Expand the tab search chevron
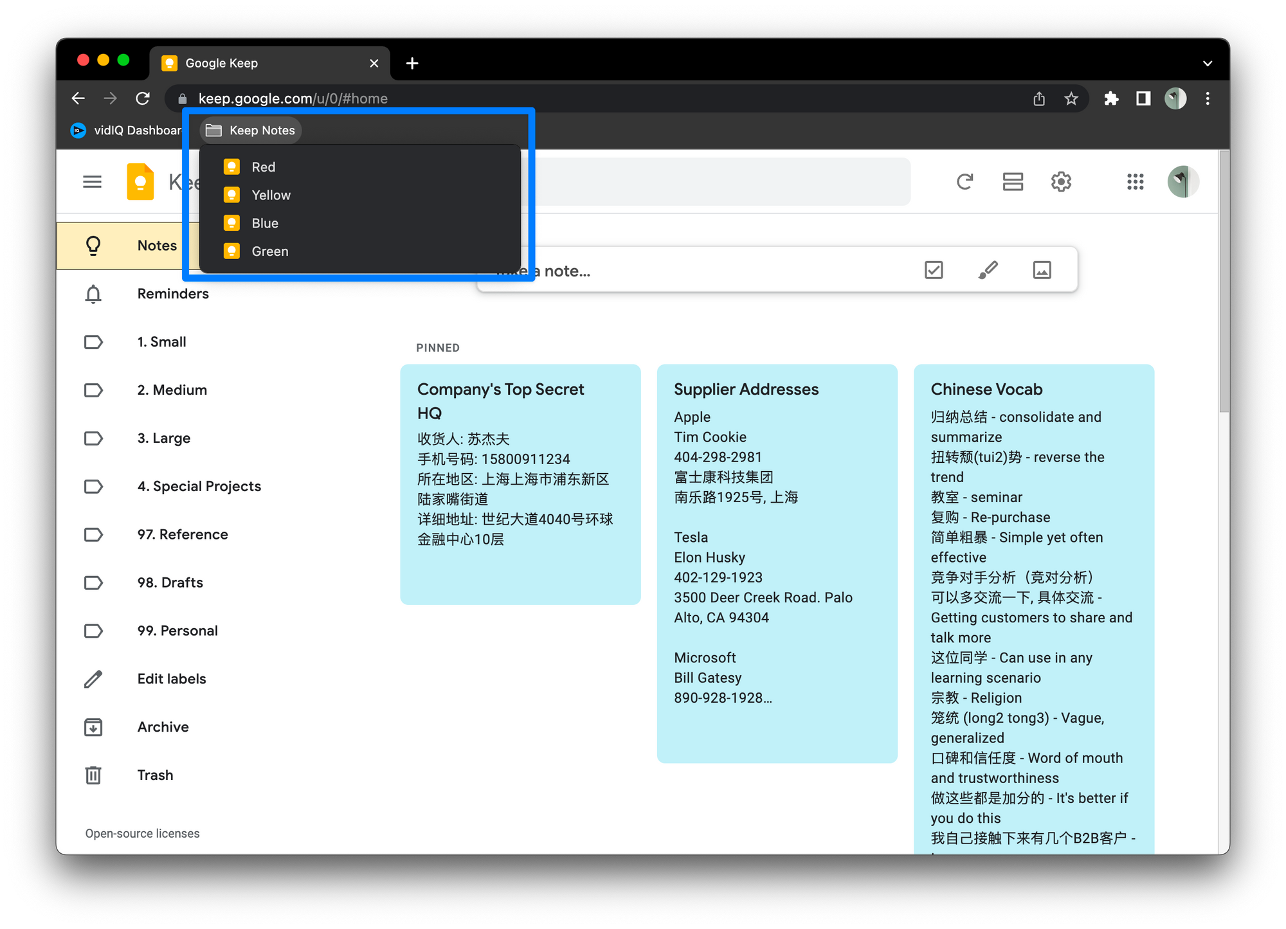This screenshot has width=1286, height=929. point(1207,63)
